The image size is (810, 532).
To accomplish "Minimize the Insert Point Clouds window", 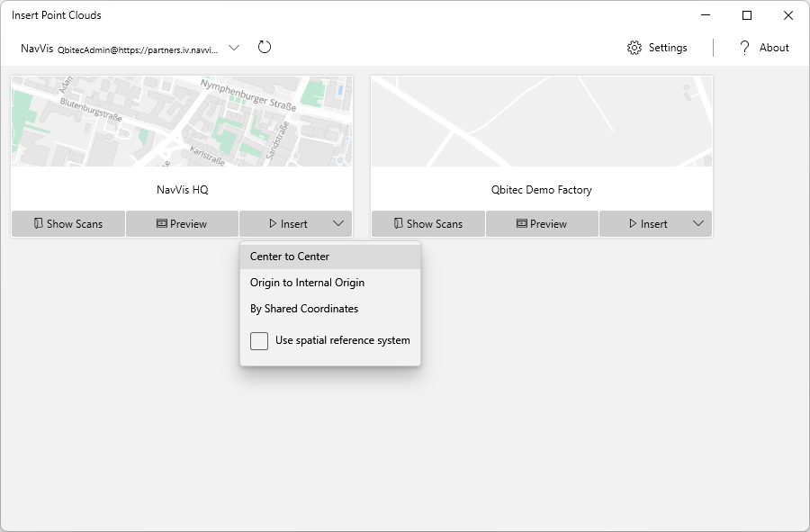I will tap(706, 15).
